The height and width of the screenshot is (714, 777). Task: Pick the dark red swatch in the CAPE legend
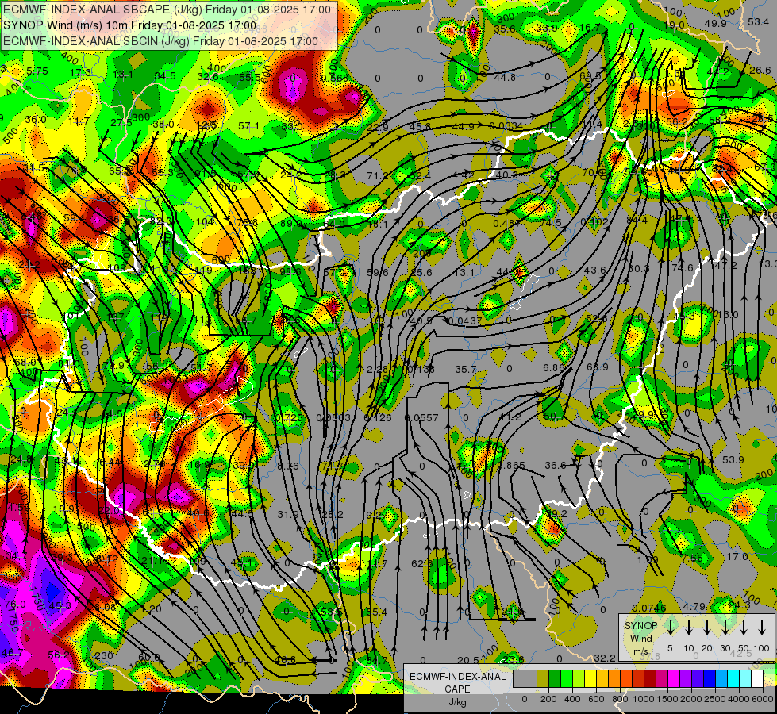point(650,679)
